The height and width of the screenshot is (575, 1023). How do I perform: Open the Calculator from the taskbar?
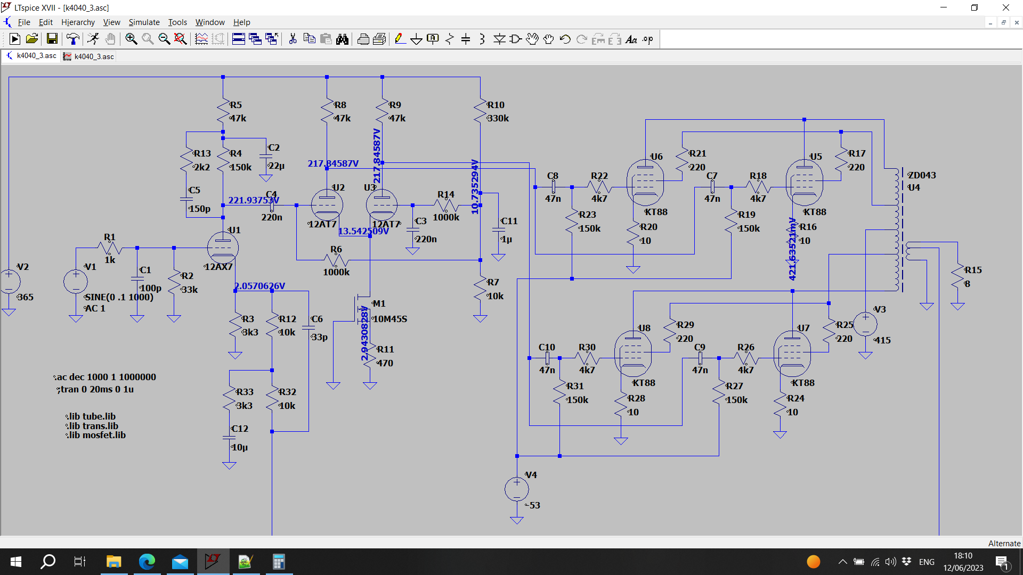279,562
